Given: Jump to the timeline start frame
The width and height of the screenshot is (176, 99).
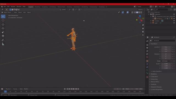Looking at the screenshot, I should 67,89.
